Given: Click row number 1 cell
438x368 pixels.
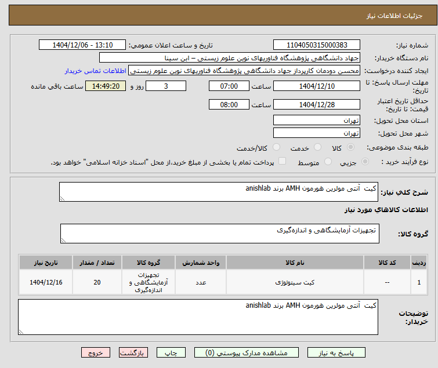Looking at the screenshot, I should pos(419,282).
